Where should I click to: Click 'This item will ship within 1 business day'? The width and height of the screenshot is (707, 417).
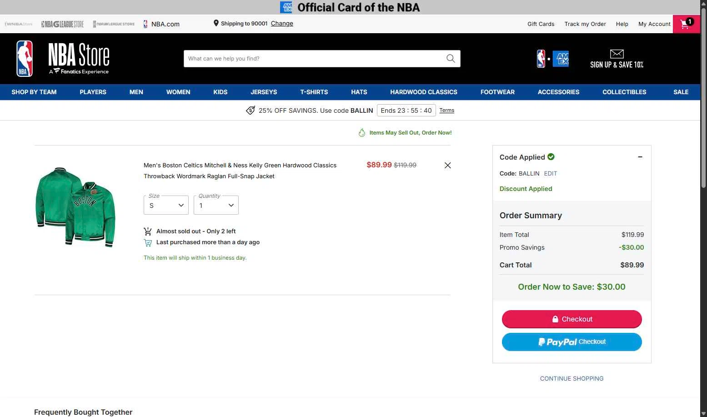pyautogui.click(x=195, y=258)
